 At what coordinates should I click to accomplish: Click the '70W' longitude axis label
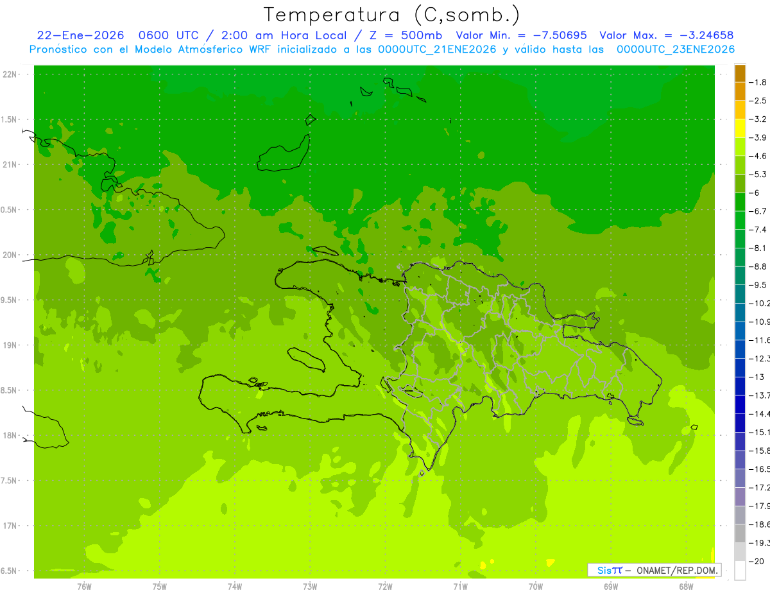click(x=536, y=587)
